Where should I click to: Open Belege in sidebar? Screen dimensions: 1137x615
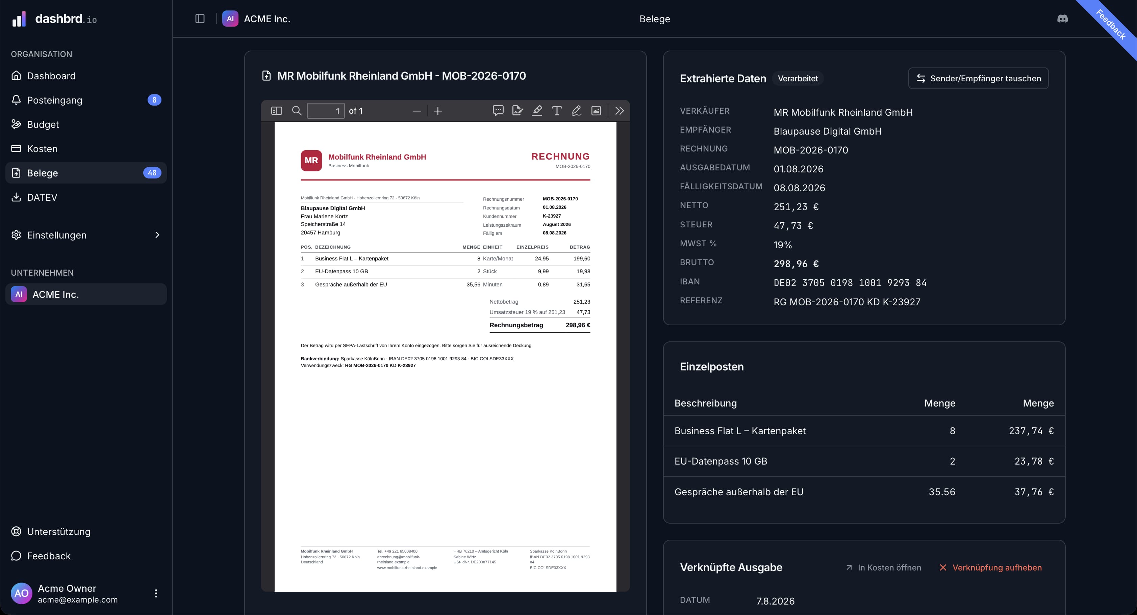coord(86,173)
